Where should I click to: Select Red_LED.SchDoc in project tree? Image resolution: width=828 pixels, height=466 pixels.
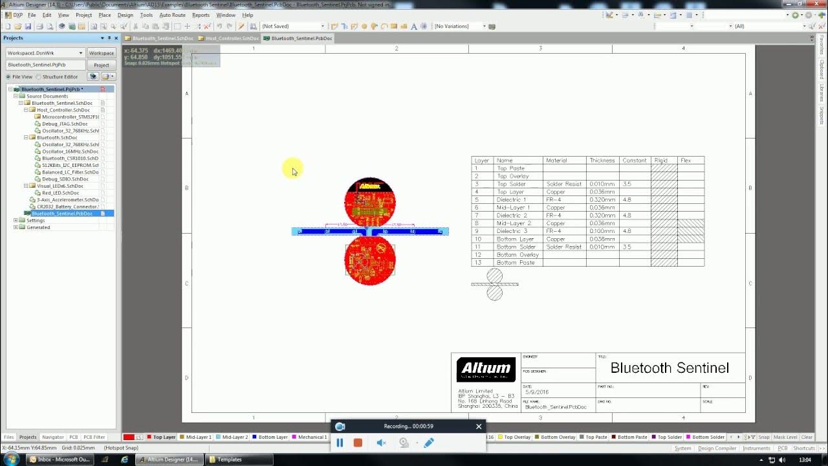(x=60, y=193)
